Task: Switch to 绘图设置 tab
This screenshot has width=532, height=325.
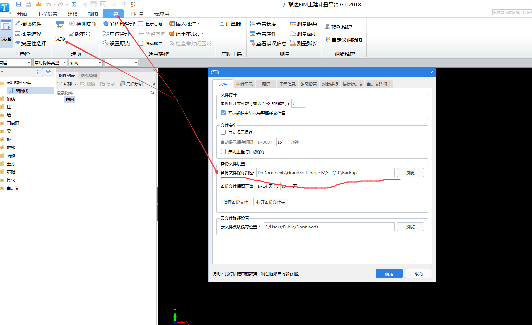Action: click(309, 84)
